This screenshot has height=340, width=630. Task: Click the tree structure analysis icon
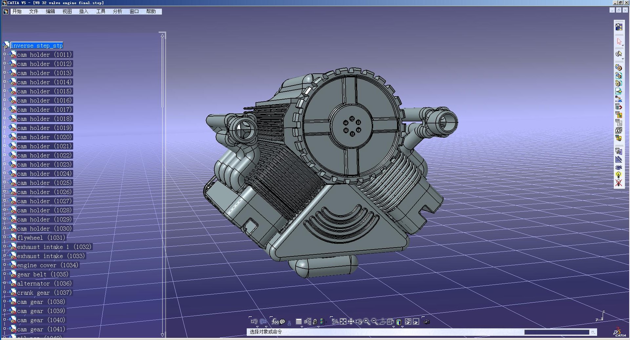308,322
